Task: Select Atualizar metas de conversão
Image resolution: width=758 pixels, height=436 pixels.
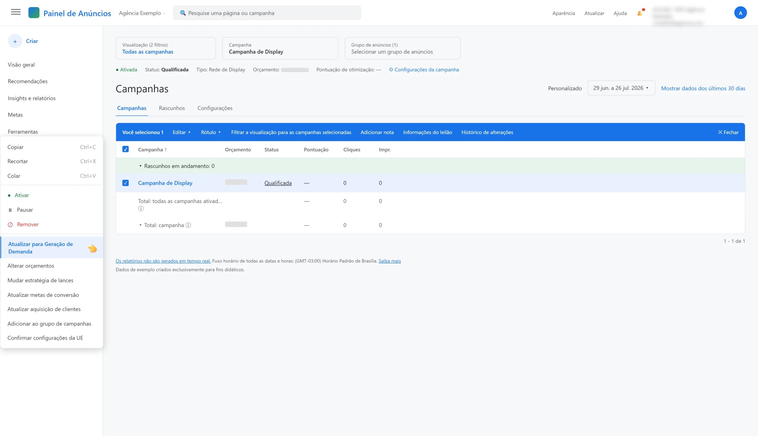Action: coord(52,295)
